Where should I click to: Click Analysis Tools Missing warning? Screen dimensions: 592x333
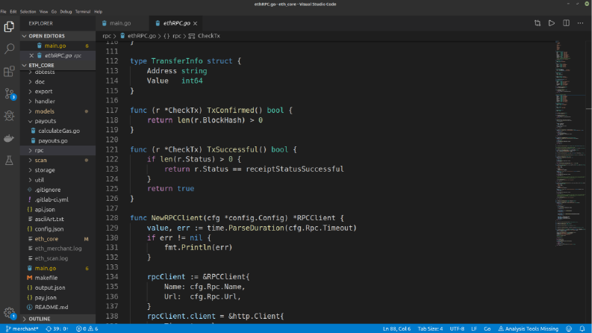tap(529, 329)
